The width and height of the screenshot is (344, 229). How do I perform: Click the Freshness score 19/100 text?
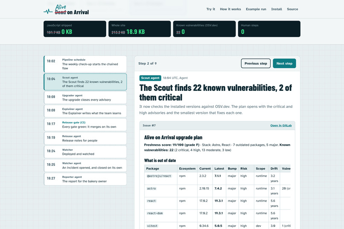pos(172,145)
